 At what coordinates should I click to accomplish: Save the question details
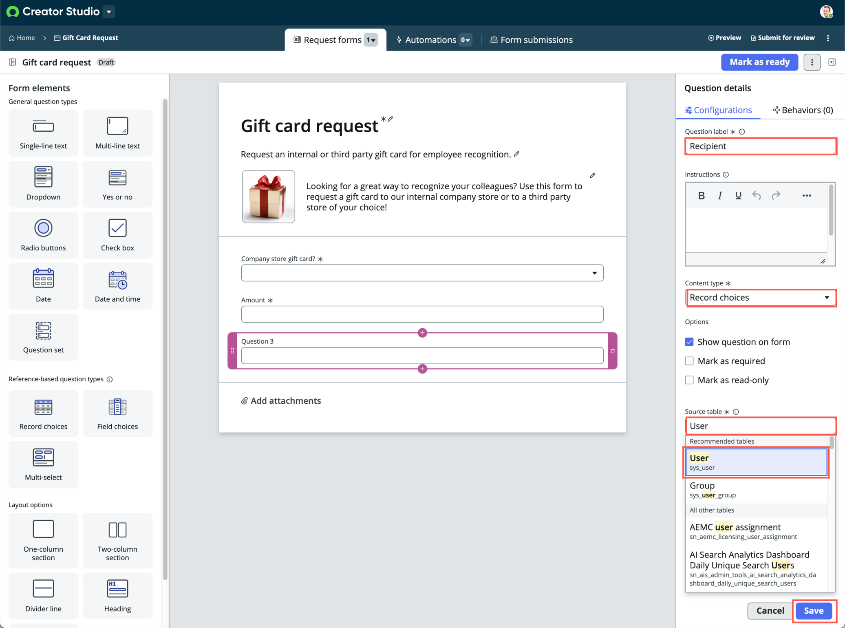pos(814,611)
